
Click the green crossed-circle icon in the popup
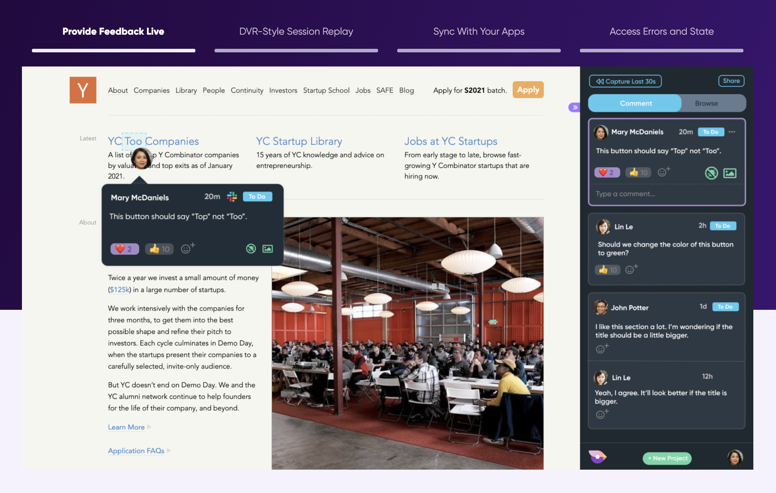[x=251, y=249]
